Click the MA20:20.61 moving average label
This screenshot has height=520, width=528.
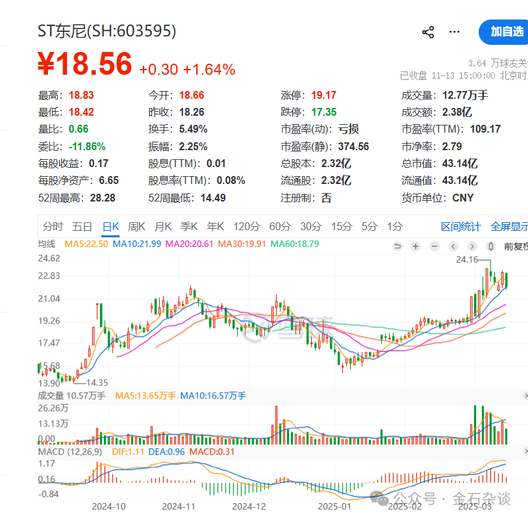pos(189,244)
